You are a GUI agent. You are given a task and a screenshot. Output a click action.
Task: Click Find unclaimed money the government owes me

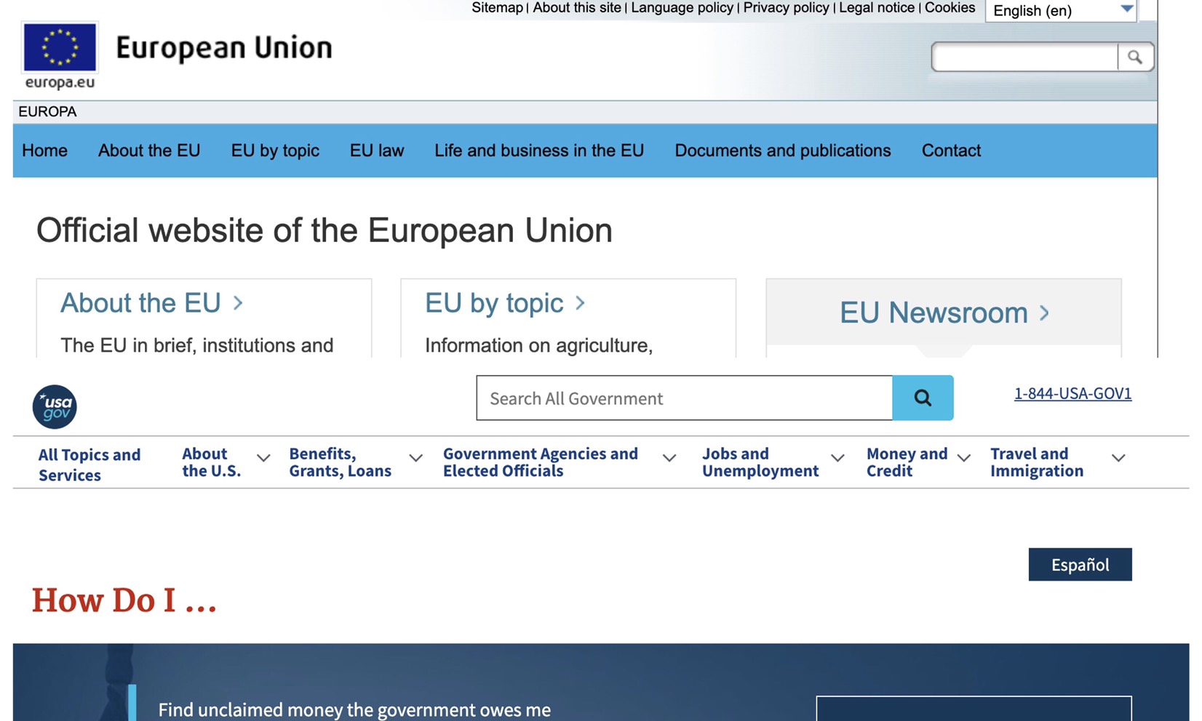354,710
